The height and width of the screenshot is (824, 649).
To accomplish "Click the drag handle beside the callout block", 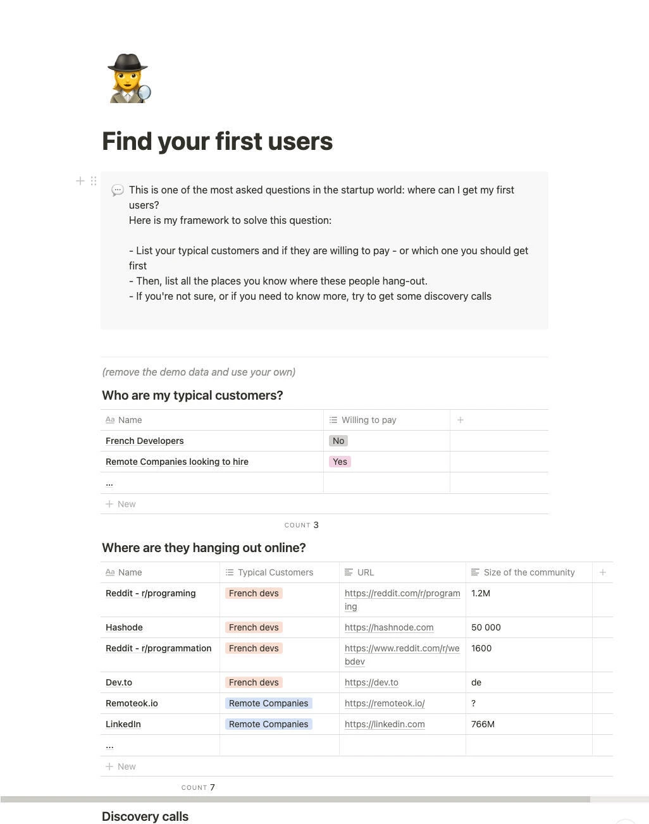I will coord(94,181).
